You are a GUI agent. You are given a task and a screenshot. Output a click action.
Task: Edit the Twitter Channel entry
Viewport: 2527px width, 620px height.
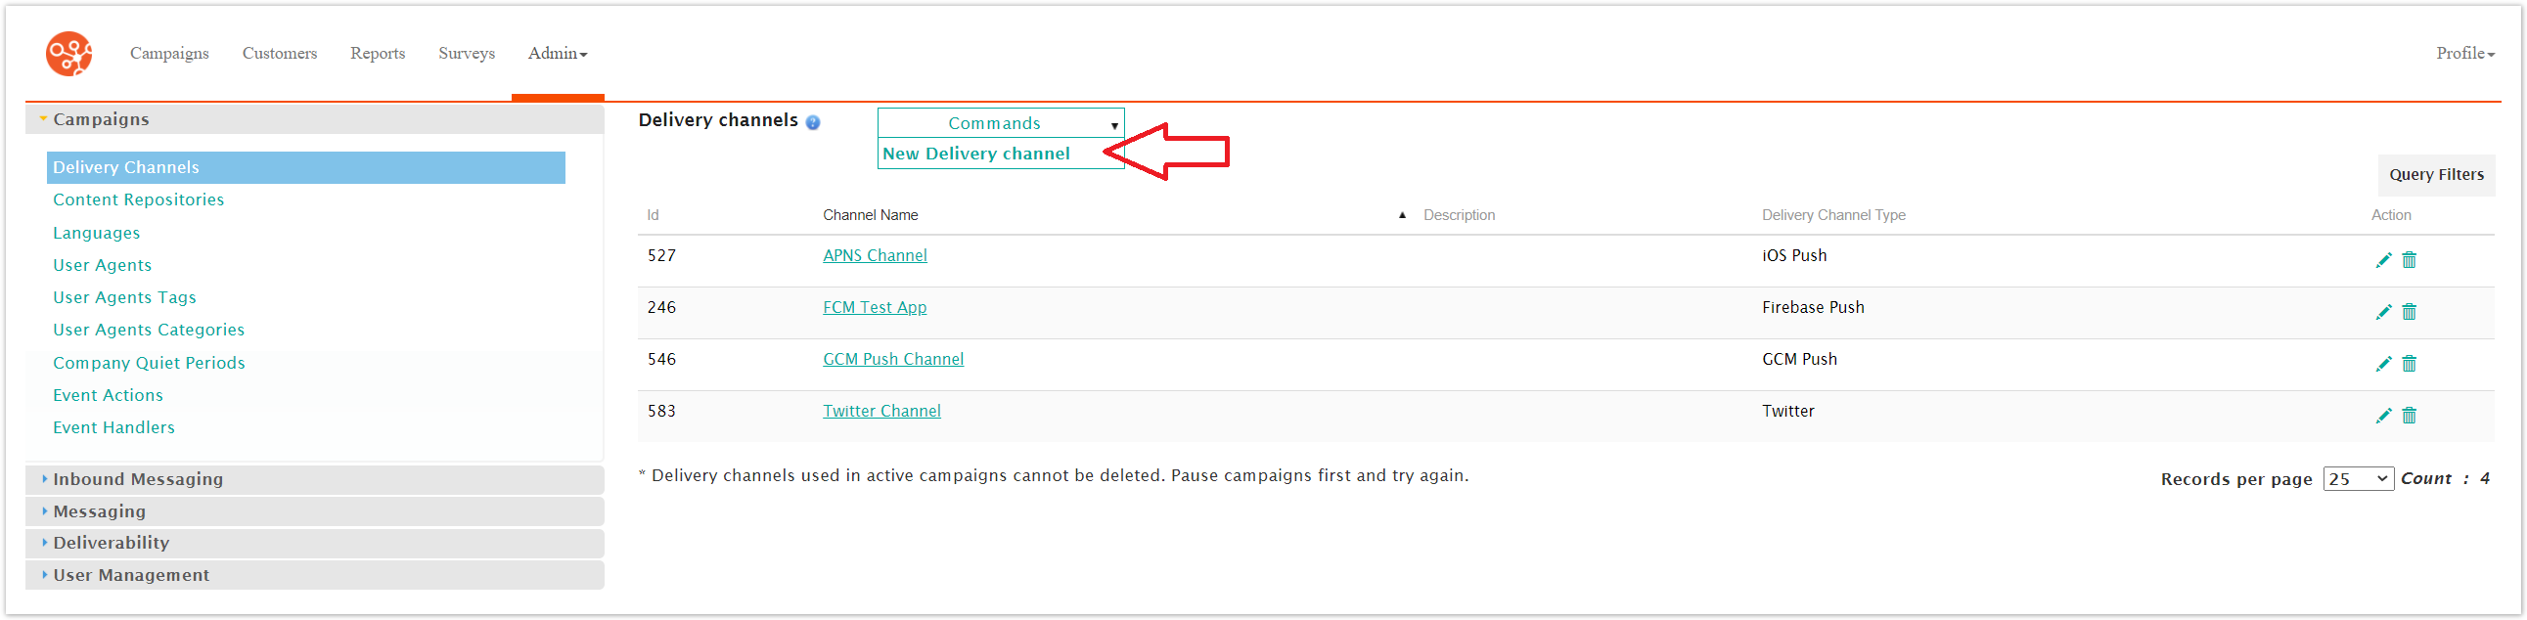tap(2383, 416)
